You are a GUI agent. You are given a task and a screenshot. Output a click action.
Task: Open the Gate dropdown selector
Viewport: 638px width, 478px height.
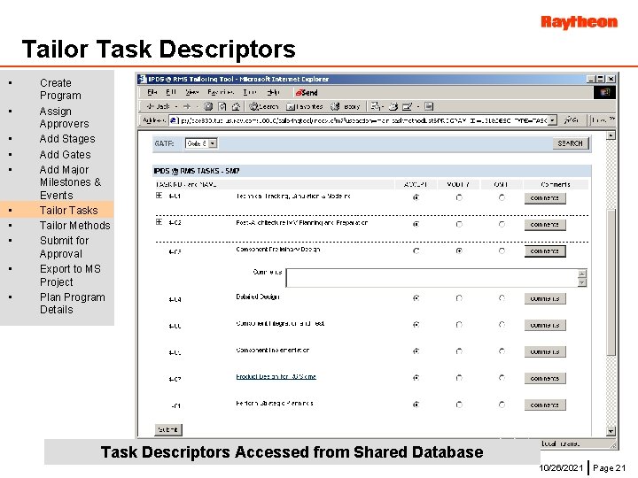(201, 143)
